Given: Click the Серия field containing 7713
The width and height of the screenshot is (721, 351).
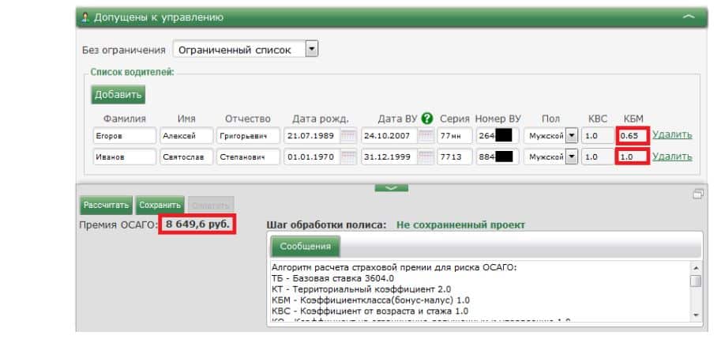Looking at the screenshot, I should pyautogui.click(x=455, y=157).
